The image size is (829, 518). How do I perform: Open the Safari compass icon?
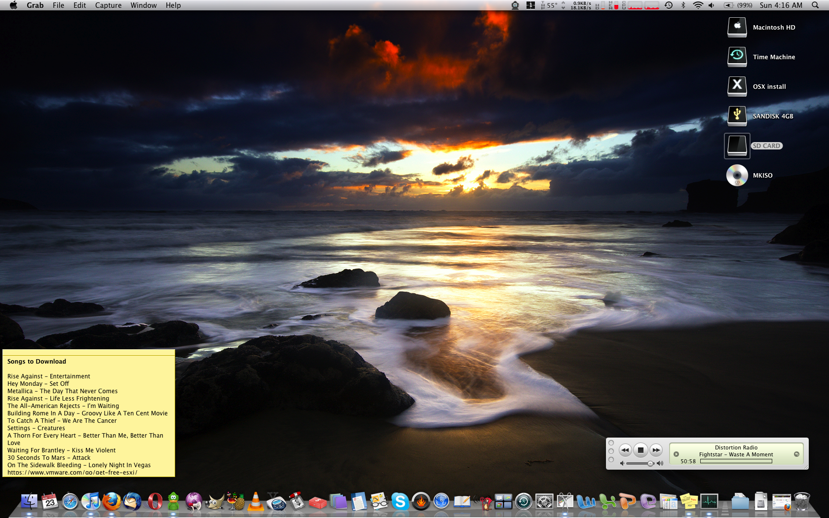click(70, 502)
